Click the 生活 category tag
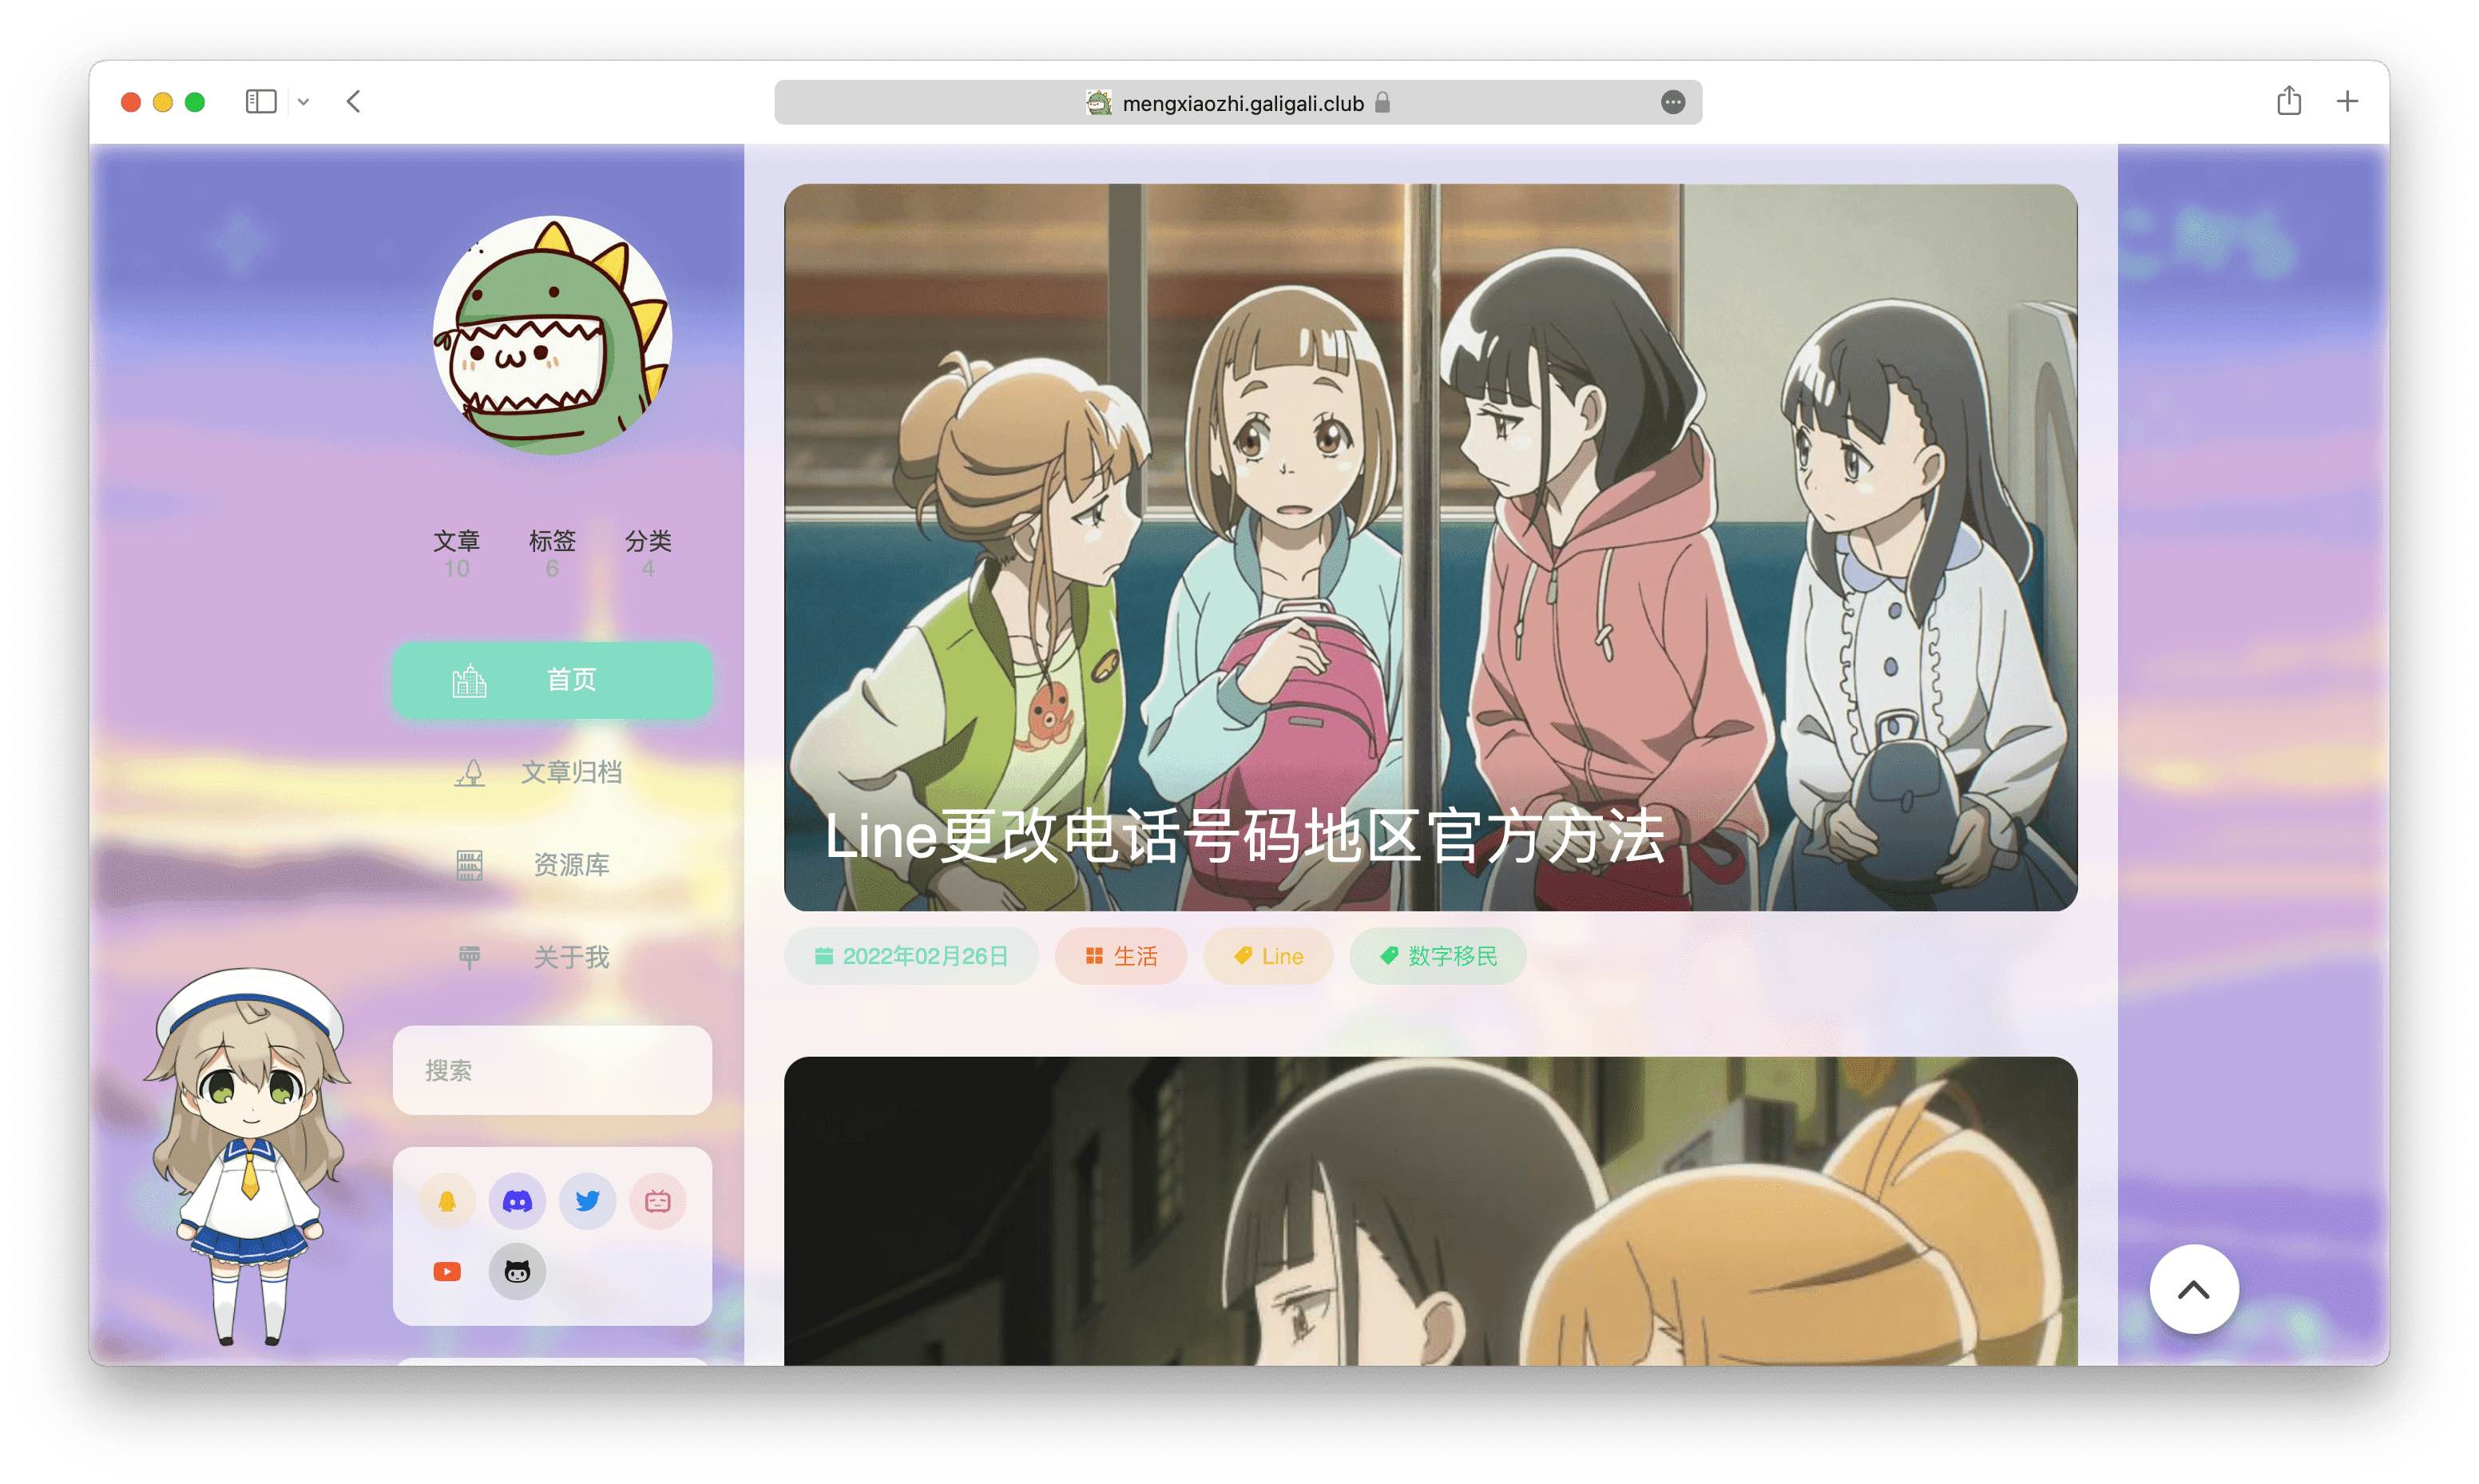Image resolution: width=2479 pixels, height=1484 pixels. click(x=1121, y=956)
